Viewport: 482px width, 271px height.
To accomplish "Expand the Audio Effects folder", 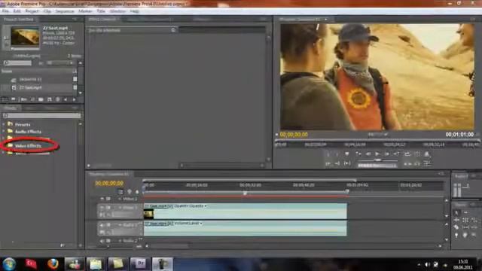I will (x=4, y=132).
